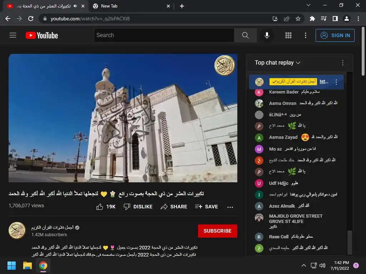Go to YouTube home via logo

tap(42, 35)
